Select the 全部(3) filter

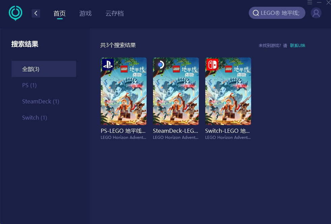click(x=44, y=69)
